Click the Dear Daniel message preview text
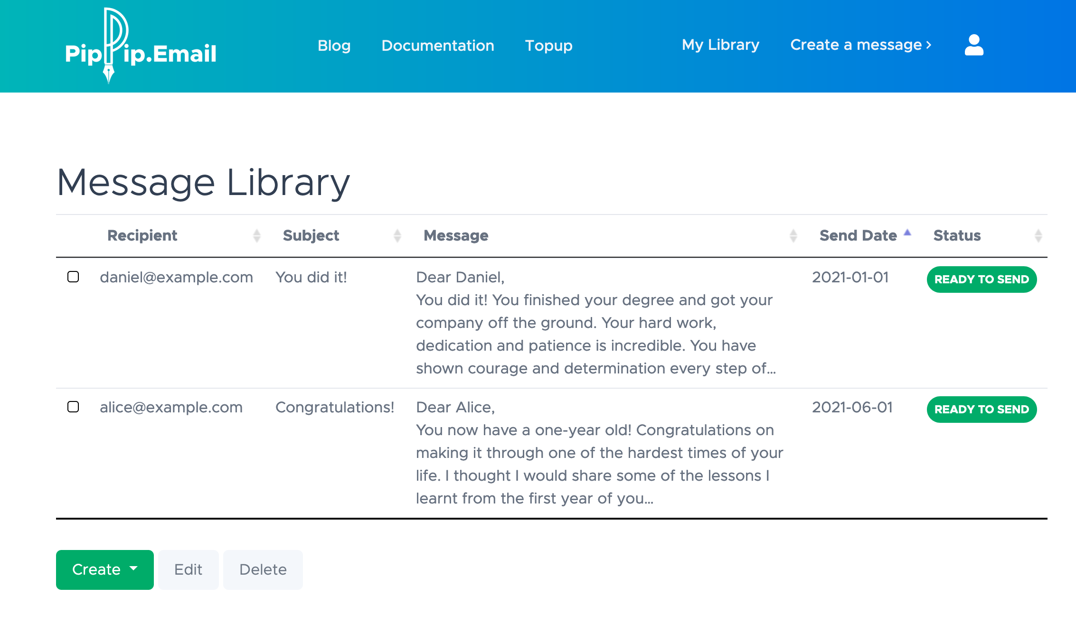The width and height of the screenshot is (1076, 643). (x=596, y=323)
